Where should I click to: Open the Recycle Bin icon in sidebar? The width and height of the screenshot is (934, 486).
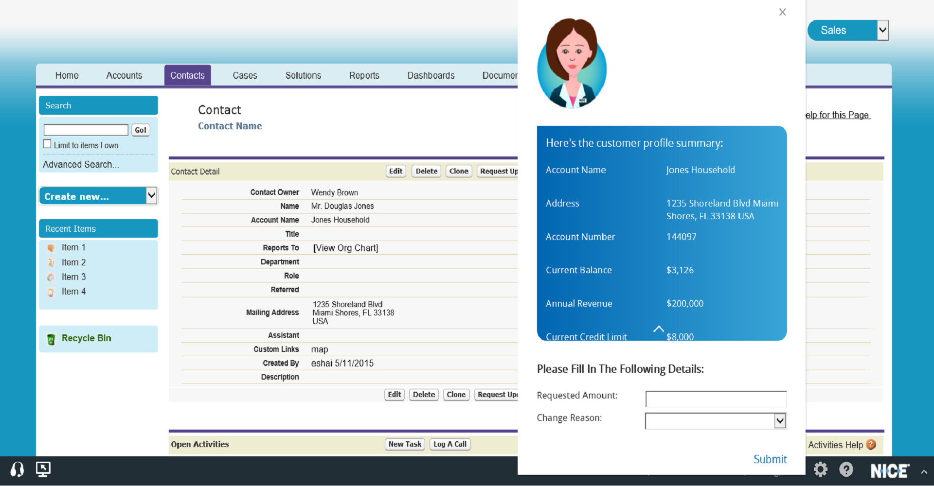click(x=51, y=339)
